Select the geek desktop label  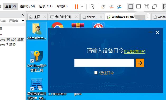[78, 94]
